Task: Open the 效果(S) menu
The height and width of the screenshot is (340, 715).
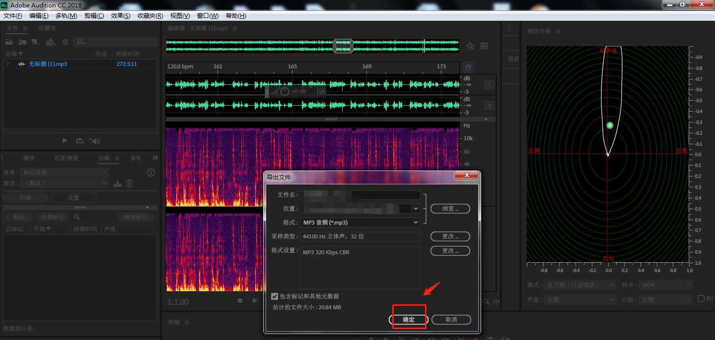Action: (x=121, y=16)
